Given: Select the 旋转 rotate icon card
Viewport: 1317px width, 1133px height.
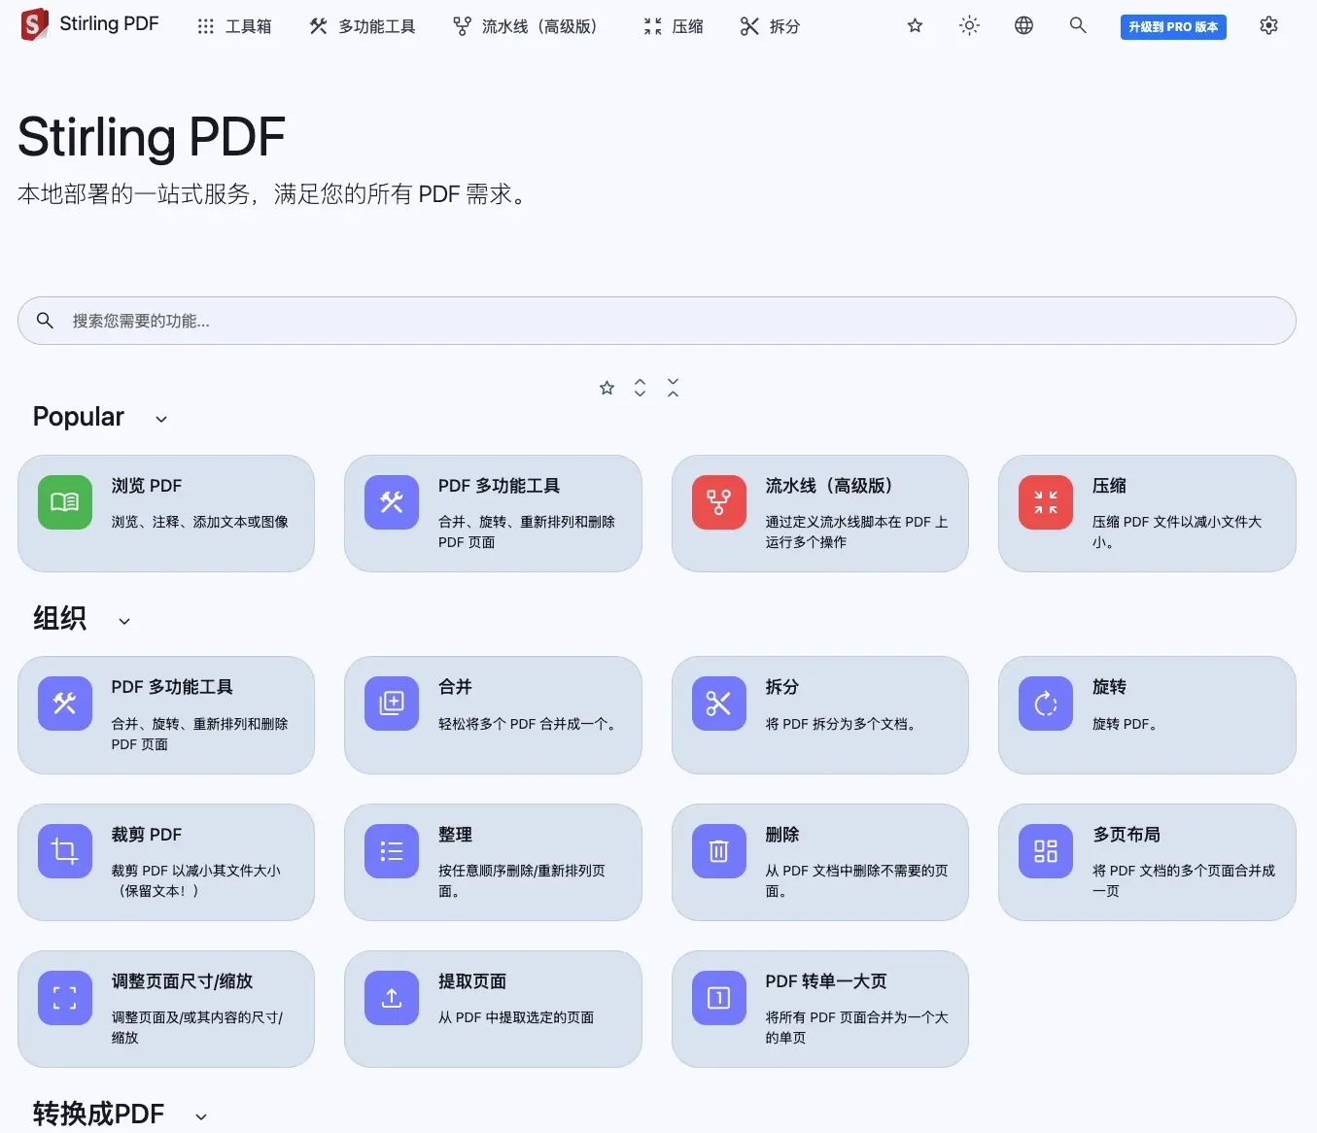Looking at the screenshot, I should point(1045,704).
